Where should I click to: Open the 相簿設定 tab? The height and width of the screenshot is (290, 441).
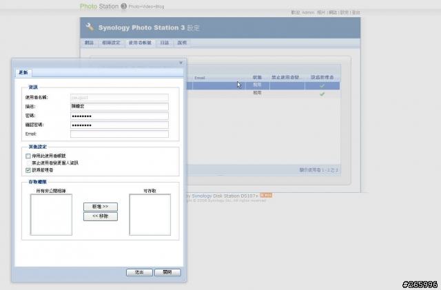[111, 43]
